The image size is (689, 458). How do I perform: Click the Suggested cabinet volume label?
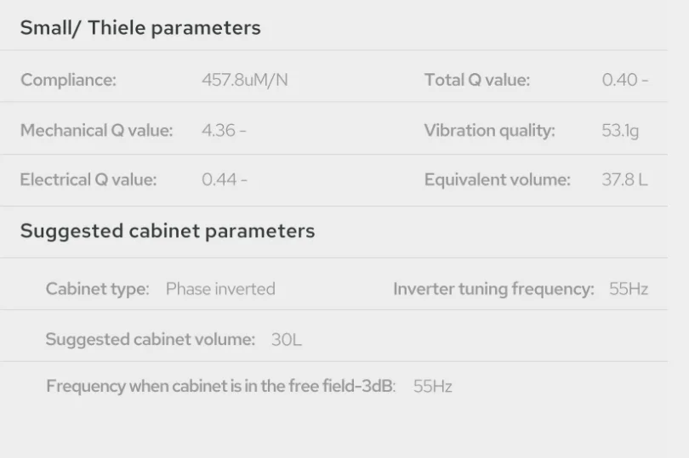151,339
